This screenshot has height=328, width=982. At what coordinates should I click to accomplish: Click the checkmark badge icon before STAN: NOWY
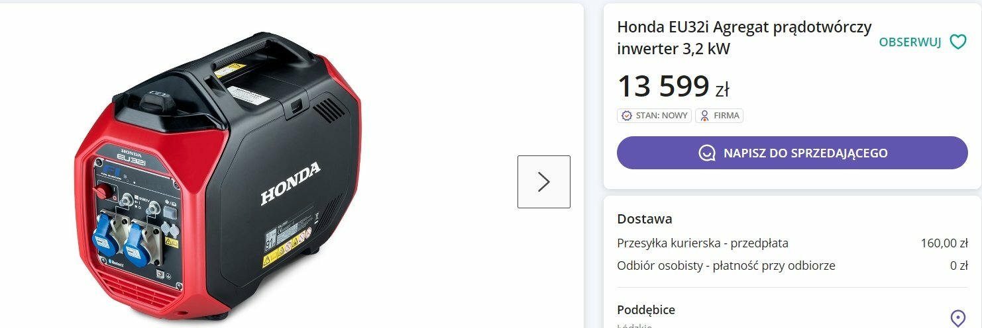(626, 116)
